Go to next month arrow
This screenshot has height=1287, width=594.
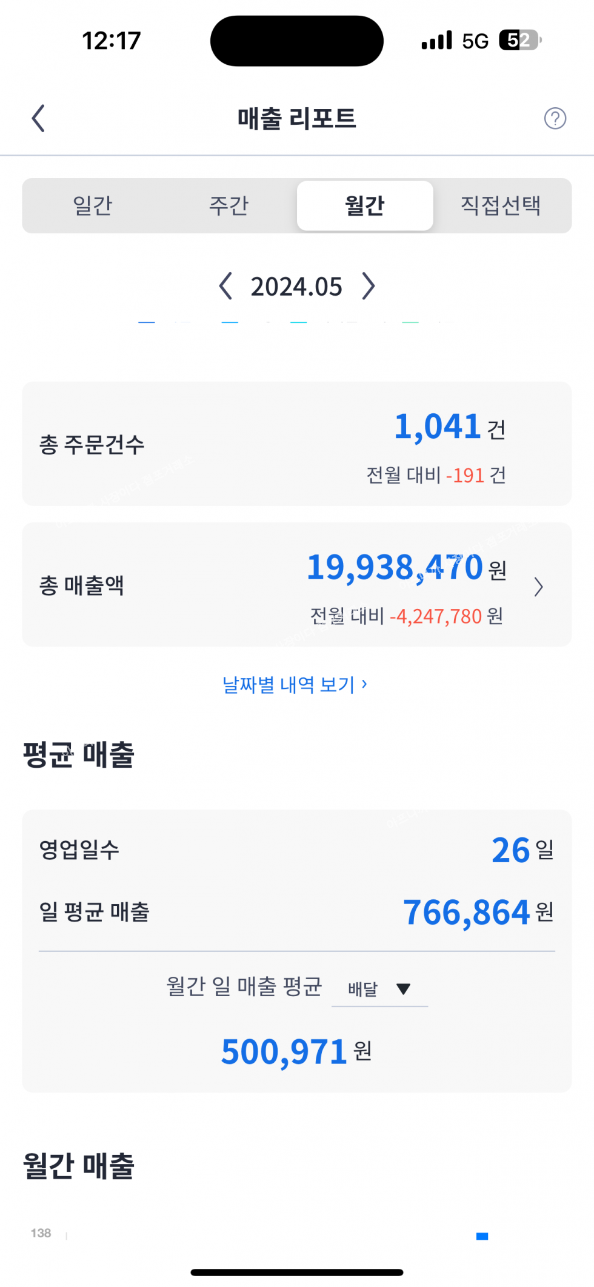pos(369,286)
